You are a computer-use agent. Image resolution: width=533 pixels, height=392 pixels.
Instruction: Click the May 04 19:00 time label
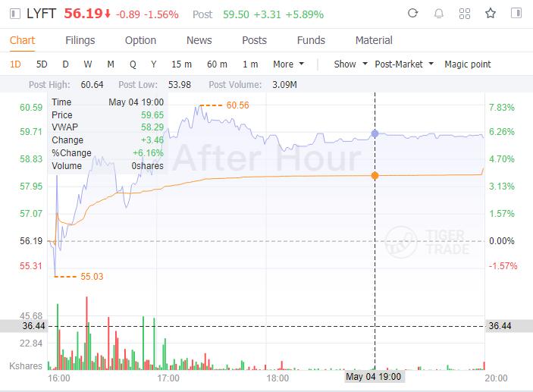(373, 377)
